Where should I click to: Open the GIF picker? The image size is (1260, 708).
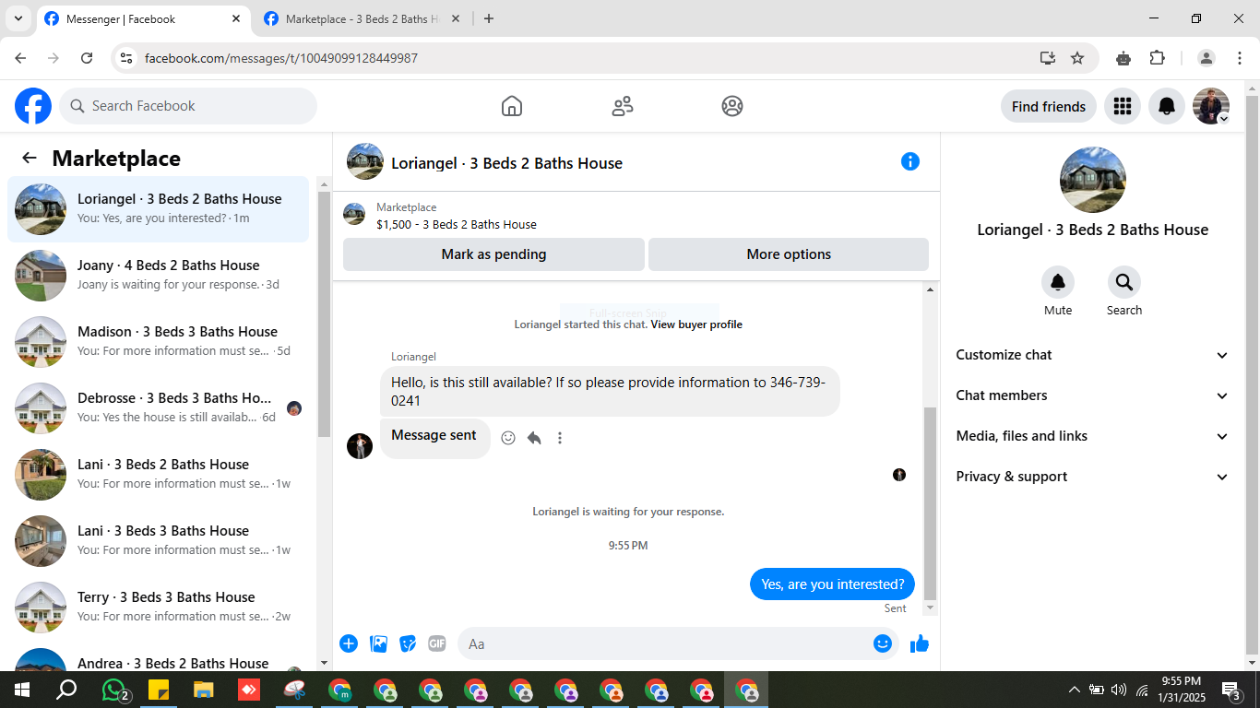[x=437, y=643]
